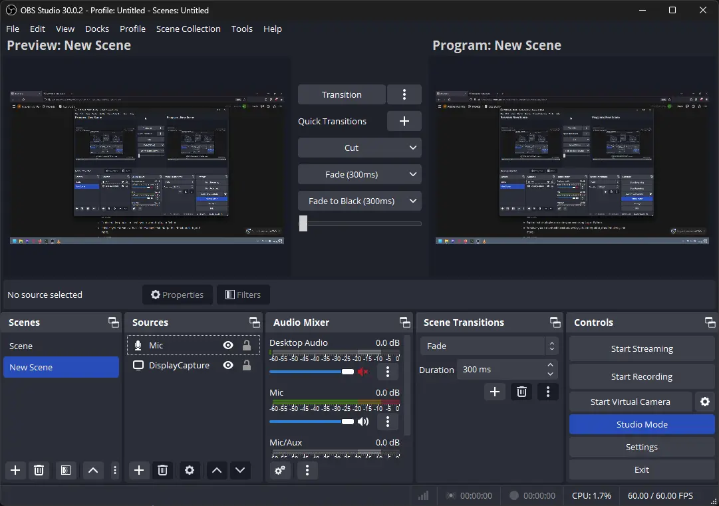Move scene up with arrow icon
The height and width of the screenshot is (506, 719).
93,470
